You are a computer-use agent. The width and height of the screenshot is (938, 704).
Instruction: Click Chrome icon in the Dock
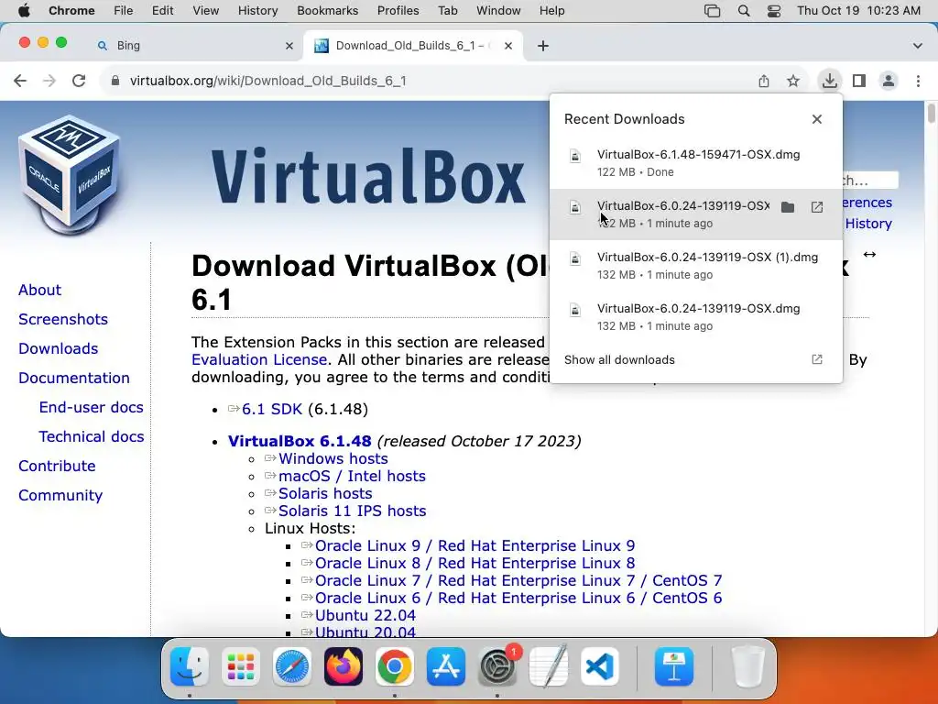coord(394,666)
